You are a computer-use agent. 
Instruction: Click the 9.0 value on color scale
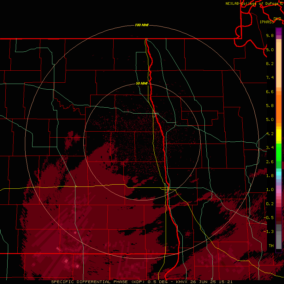point(270,50)
